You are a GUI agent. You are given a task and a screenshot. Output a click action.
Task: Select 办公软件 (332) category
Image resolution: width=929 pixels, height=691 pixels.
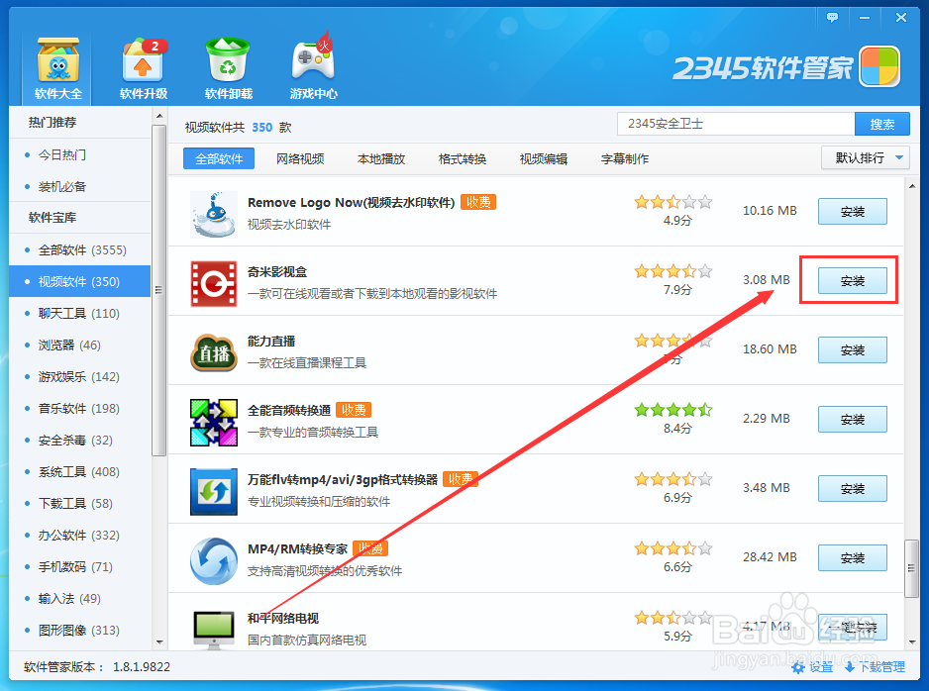[x=80, y=535]
